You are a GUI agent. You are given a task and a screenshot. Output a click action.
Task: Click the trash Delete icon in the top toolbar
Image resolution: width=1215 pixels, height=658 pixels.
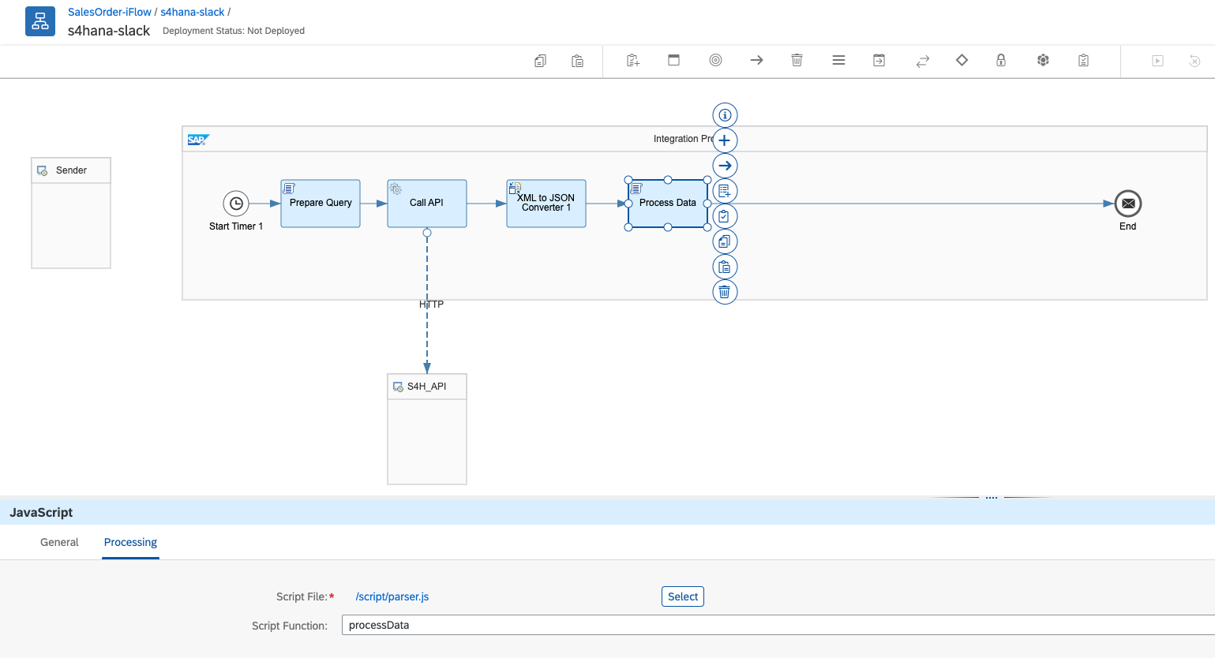pos(797,60)
